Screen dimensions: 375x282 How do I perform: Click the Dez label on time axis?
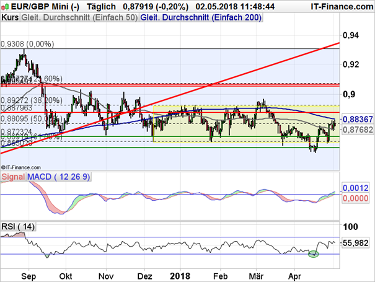point(144,276)
